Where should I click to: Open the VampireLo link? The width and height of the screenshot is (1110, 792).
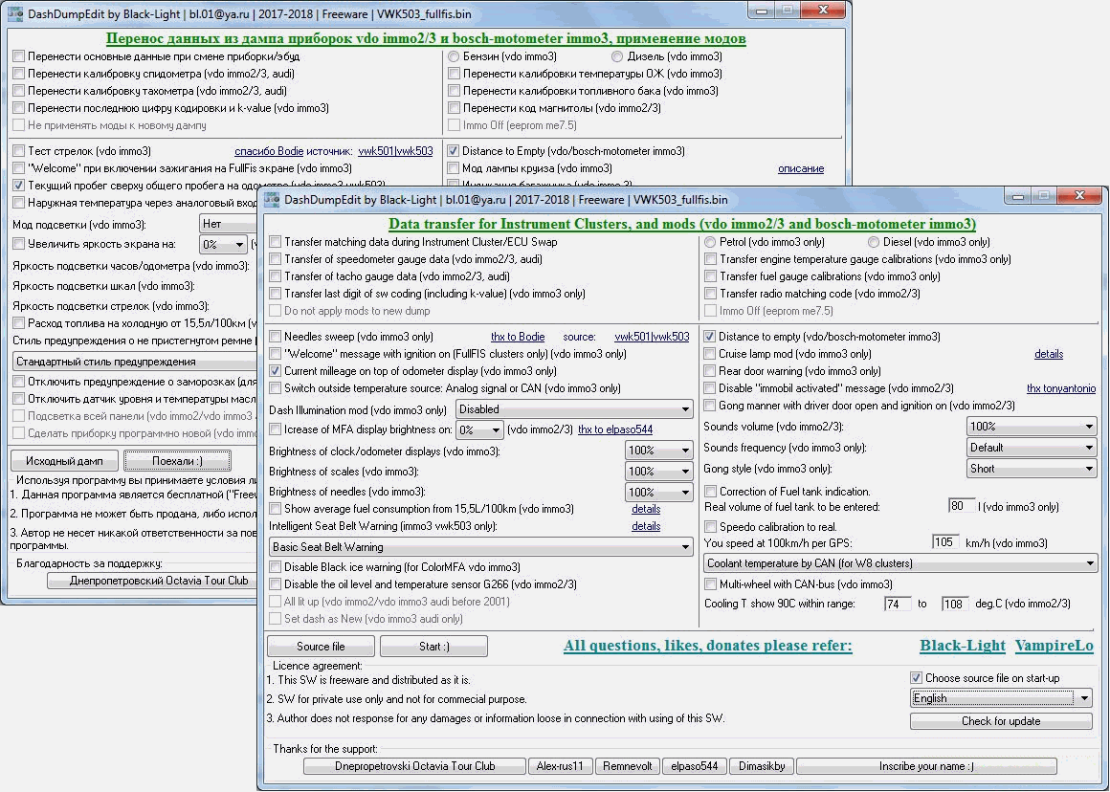[1054, 646]
